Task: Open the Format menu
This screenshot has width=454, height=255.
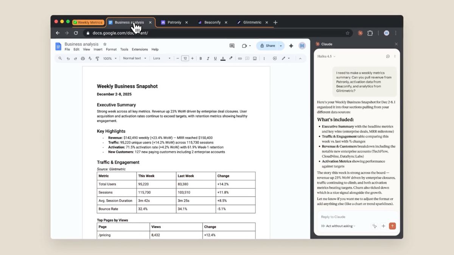Action: pyautogui.click(x=111, y=49)
